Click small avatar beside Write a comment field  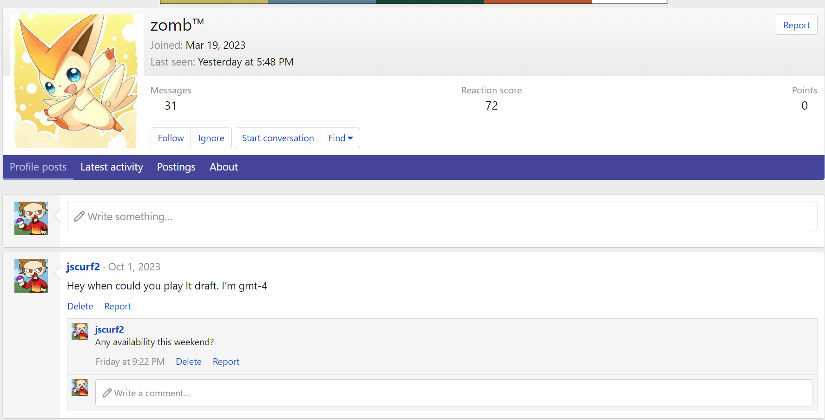pos(80,387)
